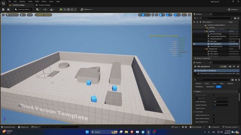Screen dimensions: 241x135
Task: Open the Blueprint/add script icon in Details
Action: (230, 67)
